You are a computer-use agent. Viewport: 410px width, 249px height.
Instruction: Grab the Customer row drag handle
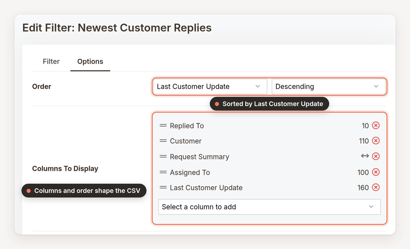pos(163,141)
